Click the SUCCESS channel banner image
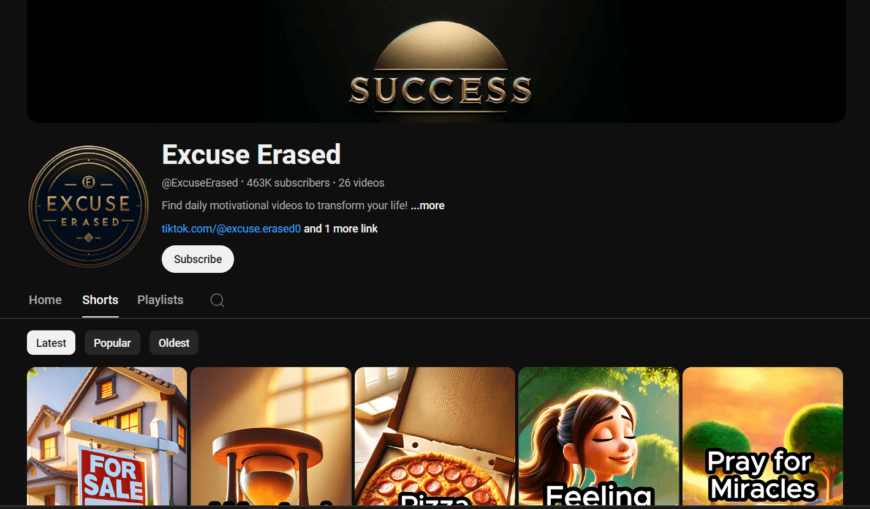This screenshot has height=509, width=870. coord(436,61)
